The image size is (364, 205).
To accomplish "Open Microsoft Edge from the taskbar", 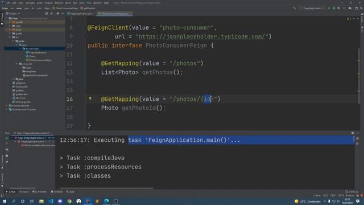I will click(106, 201).
